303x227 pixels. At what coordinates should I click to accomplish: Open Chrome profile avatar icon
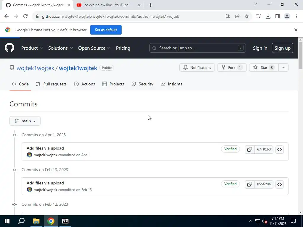pyautogui.click(x=287, y=17)
